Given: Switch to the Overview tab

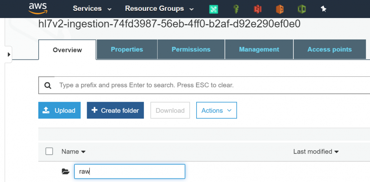Looking at the screenshot, I should (x=67, y=50).
